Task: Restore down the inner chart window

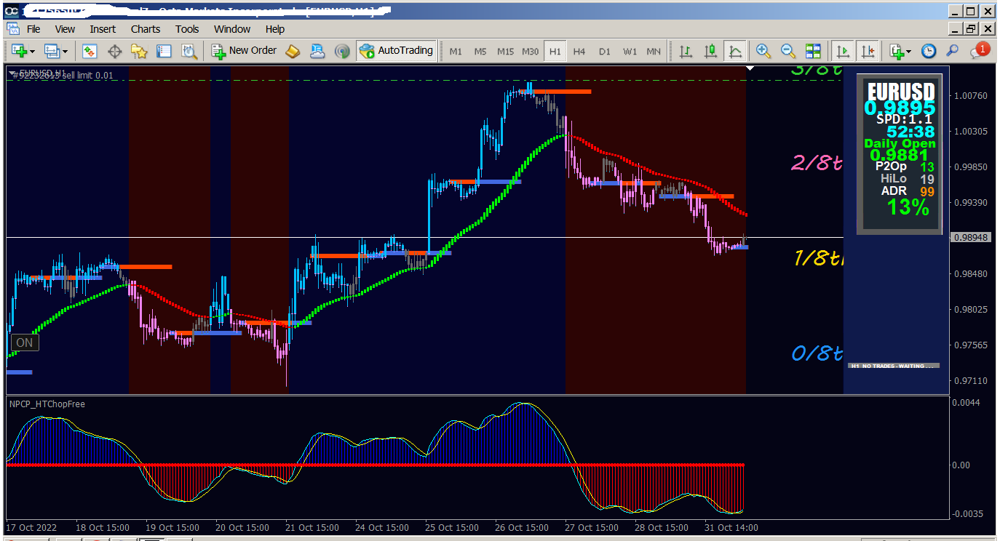Action: pos(971,29)
